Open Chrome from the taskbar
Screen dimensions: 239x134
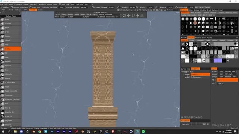40,131
